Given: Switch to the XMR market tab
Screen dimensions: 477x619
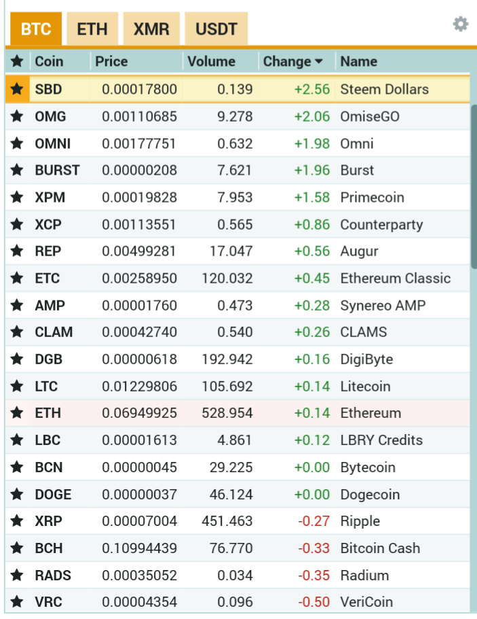Looking at the screenshot, I should pyautogui.click(x=151, y=29).
